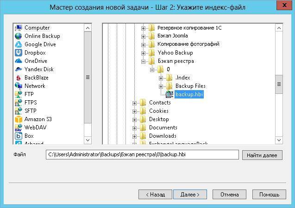
Task: Collapse the folder 0 node
Action: [x=152, y=70]
